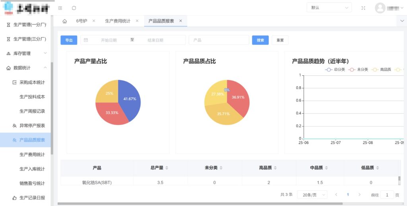Click the sidebar collapse menu icon
407x206 pixels.
pos(60,8)
